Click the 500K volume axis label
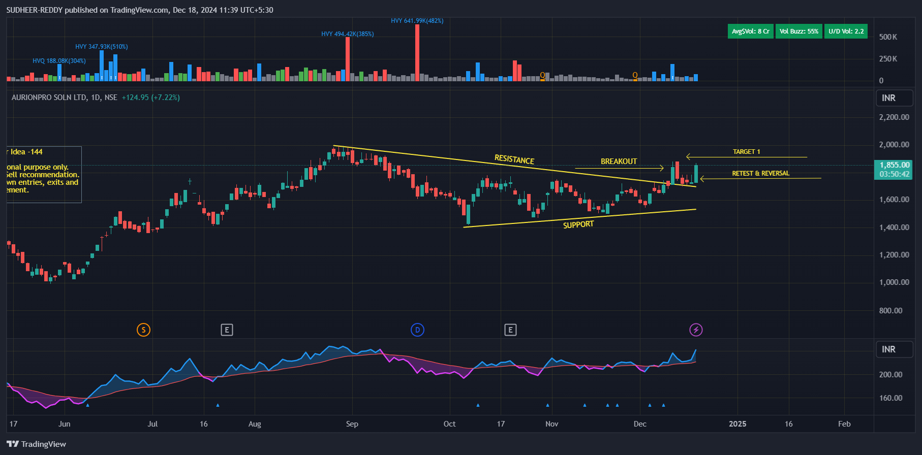Image resolution: width=922 pixels, height=455 pixels. [x=888, y=37]
